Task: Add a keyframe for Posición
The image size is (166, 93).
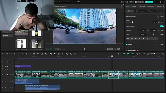Action: coord(162,30)
